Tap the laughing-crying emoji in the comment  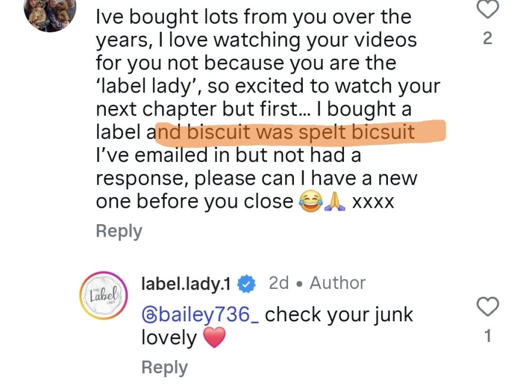(x=310, y=201)
